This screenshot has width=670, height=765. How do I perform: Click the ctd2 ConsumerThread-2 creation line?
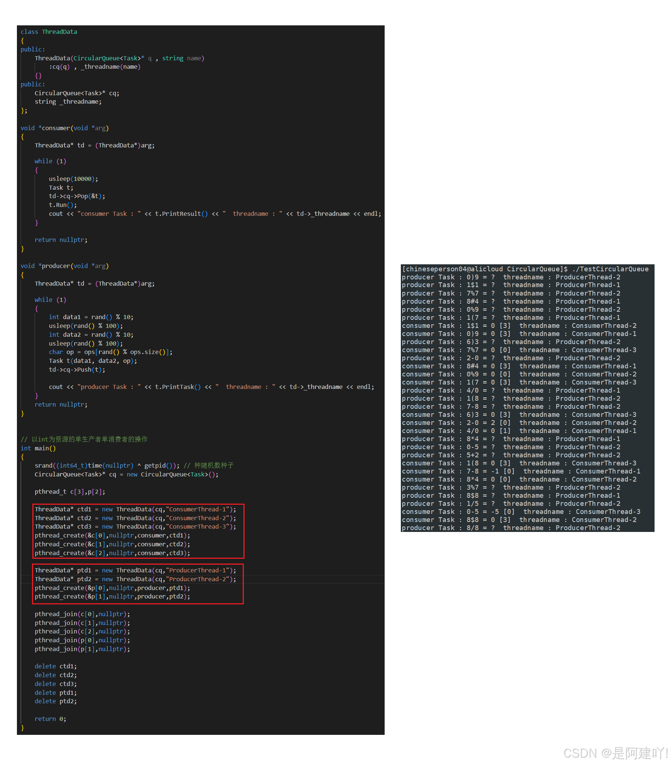(x=135, y=518)
